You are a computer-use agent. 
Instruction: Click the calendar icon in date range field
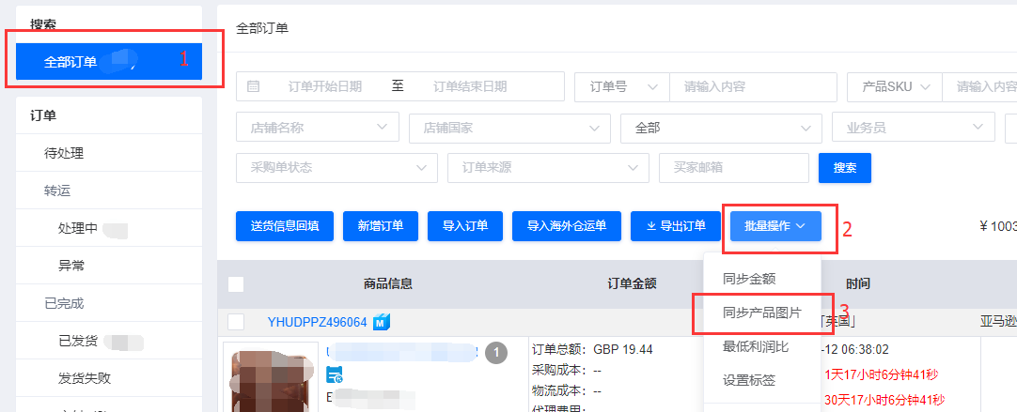254,86
